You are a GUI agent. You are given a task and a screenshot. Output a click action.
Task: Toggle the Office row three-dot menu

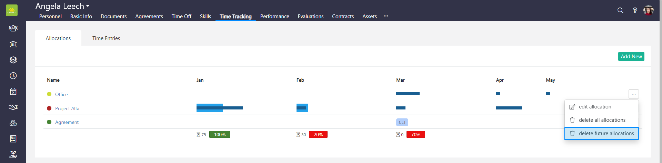633,94
